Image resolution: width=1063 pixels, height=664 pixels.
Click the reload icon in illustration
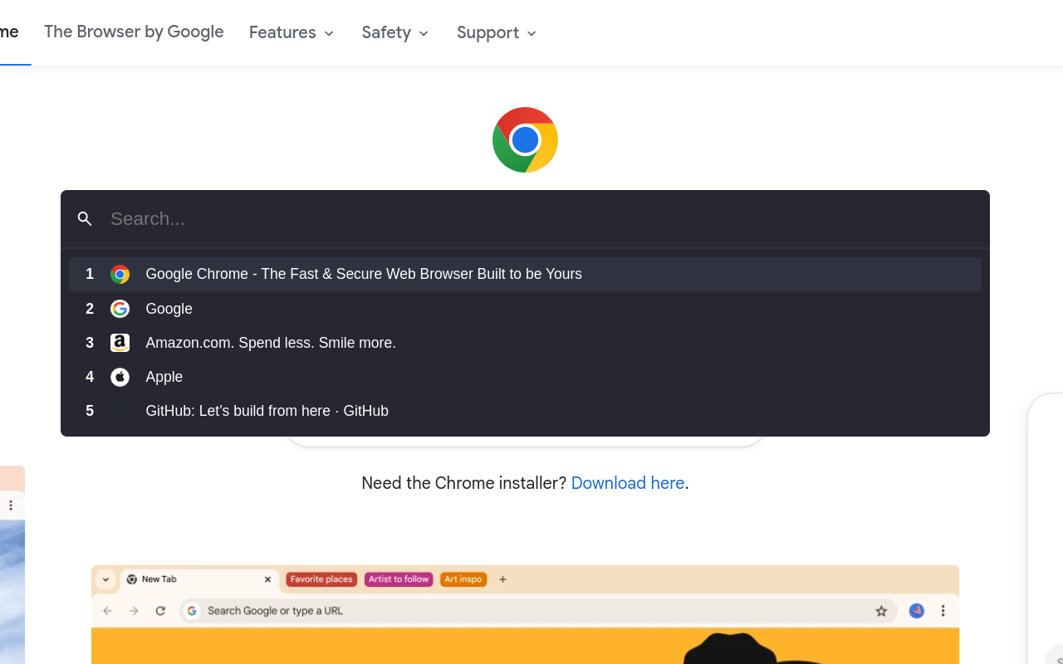(160, 611)
